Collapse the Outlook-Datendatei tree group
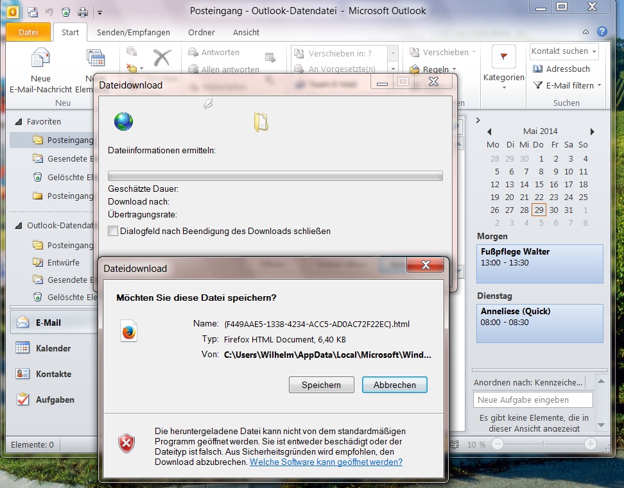 (x=19, y=226)
